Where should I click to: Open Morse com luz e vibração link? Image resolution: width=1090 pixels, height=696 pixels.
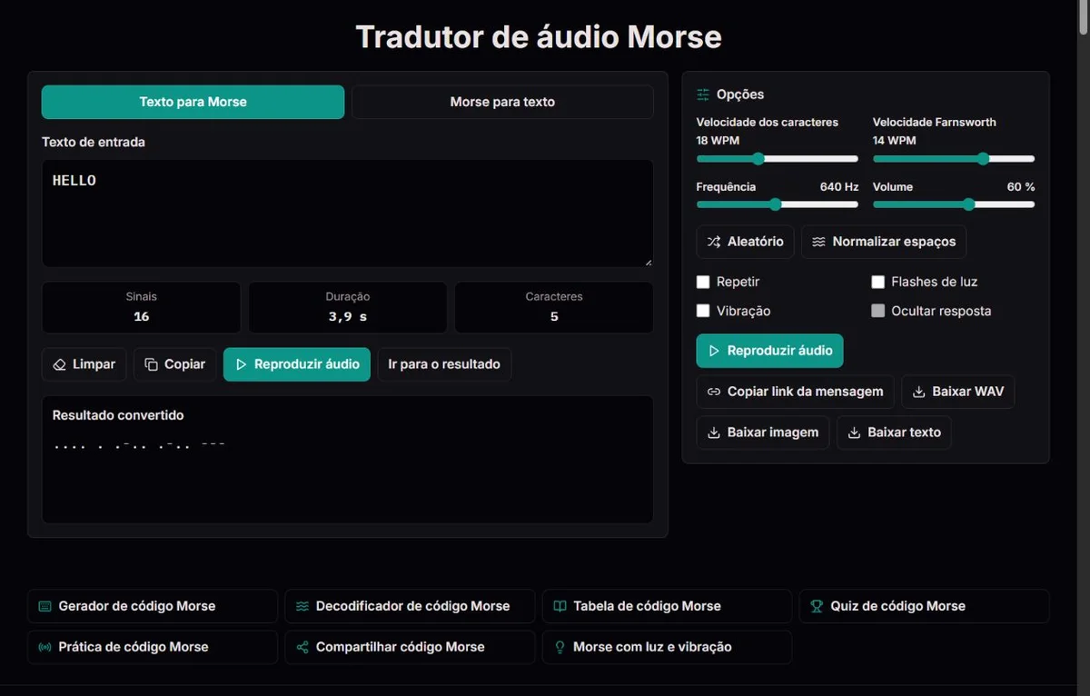click(667, 647)
